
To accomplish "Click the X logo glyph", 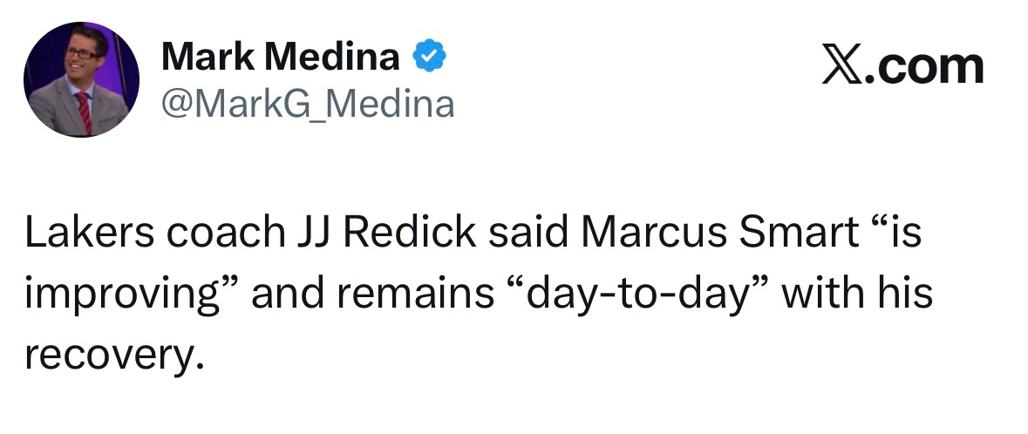I will (x=838, y=67).
